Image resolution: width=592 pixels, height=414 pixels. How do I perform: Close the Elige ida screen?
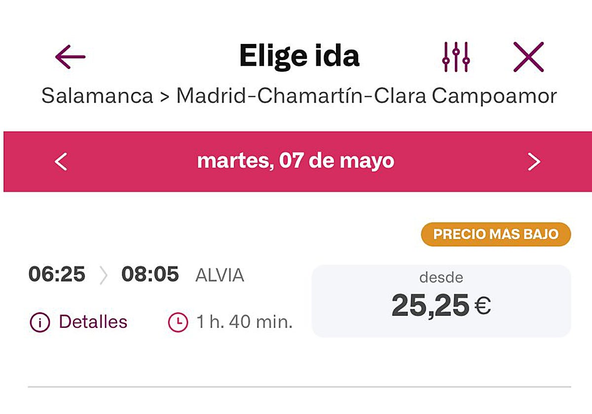(528, 57)
